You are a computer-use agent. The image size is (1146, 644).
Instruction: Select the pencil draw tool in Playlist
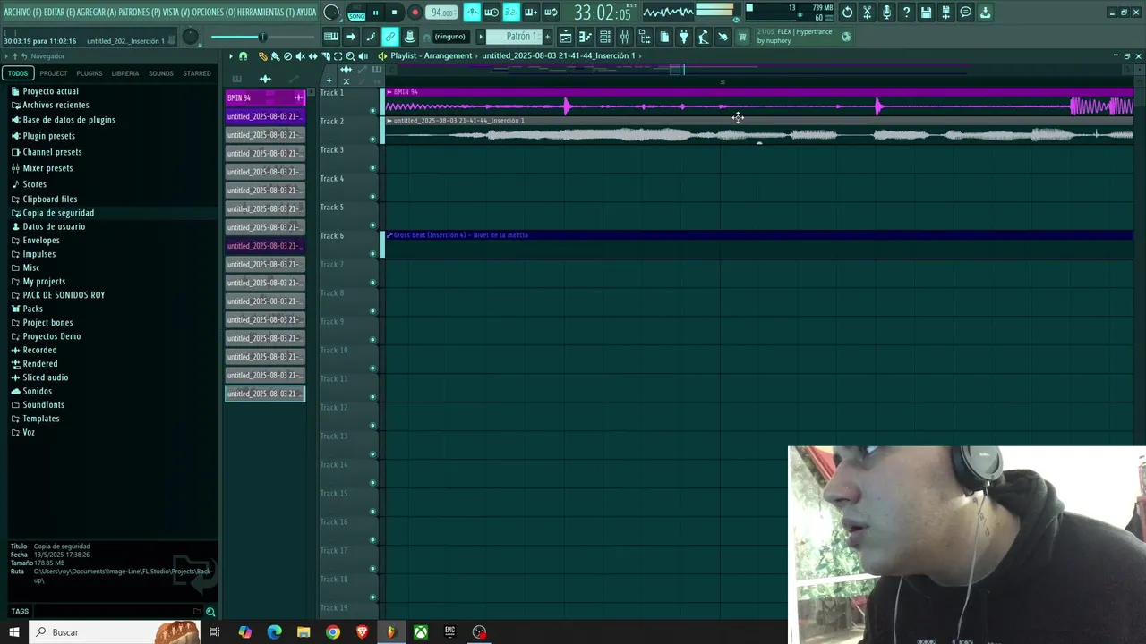[x=262, y=56]
